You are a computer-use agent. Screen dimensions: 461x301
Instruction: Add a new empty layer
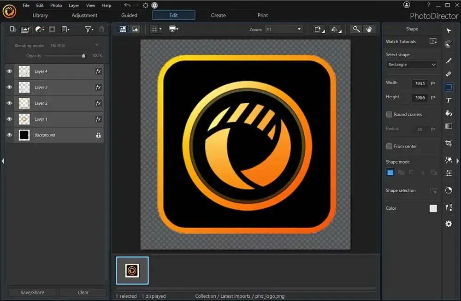click(13, 29)
